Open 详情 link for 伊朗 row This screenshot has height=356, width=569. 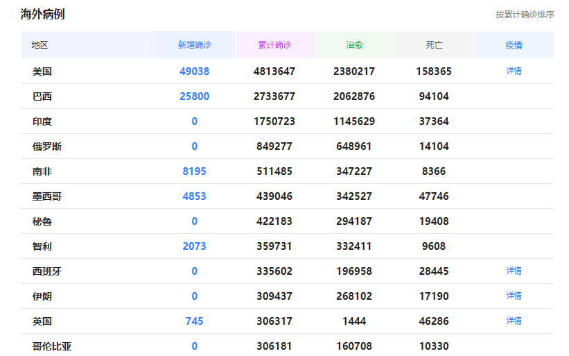(514, 296)
